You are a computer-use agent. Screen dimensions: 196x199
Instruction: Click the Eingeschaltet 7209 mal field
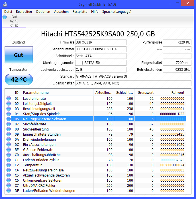click(177, 63)
